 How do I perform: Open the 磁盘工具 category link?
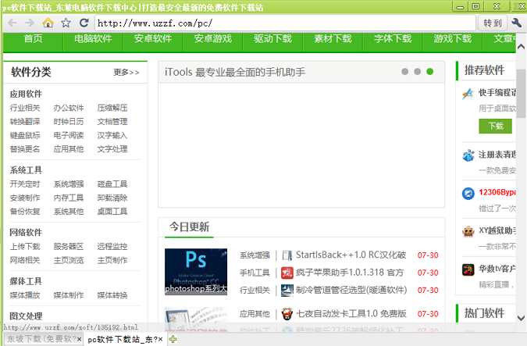112,184
